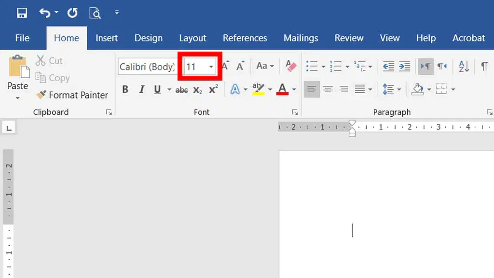The height and width of the screenshot is (278, 494).
Task: Switch to the Mailings tab
Action: tap(301, 38)
